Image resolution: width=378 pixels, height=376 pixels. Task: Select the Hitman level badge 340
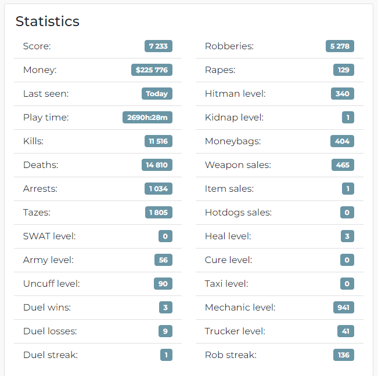click(x=343, y=94)
